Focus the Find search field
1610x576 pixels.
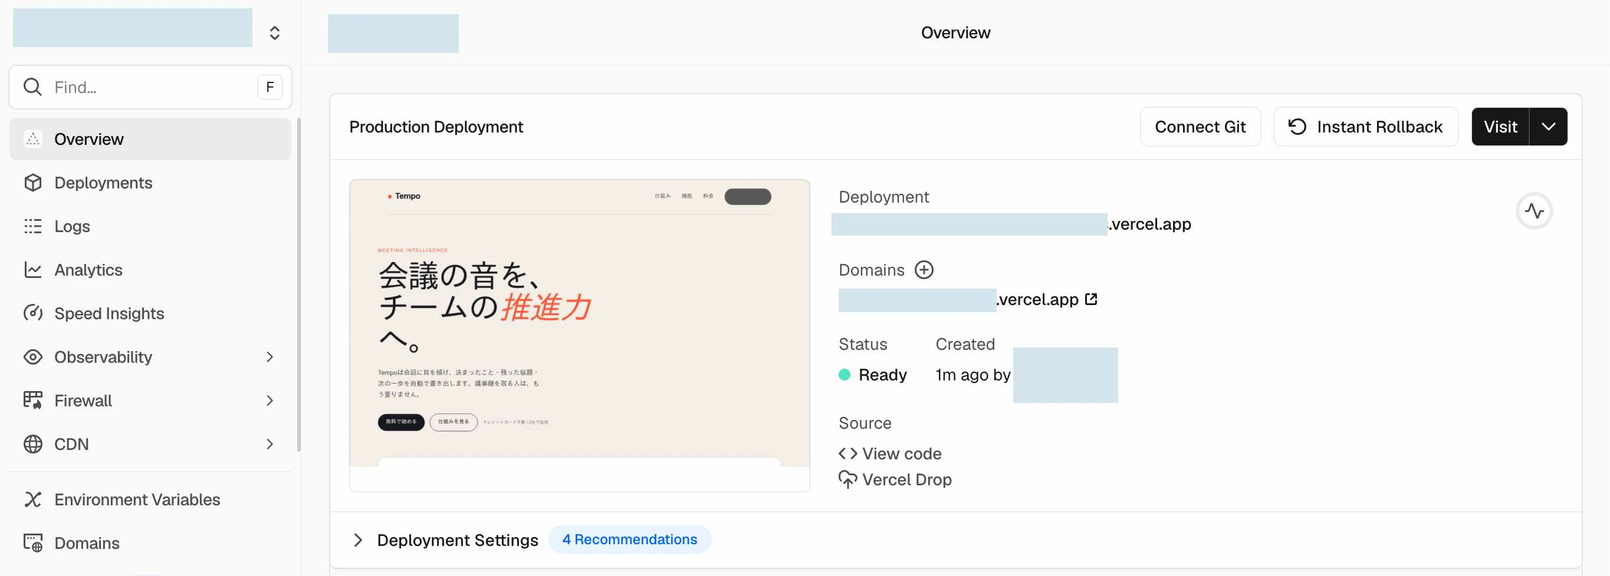pos(150,87)
